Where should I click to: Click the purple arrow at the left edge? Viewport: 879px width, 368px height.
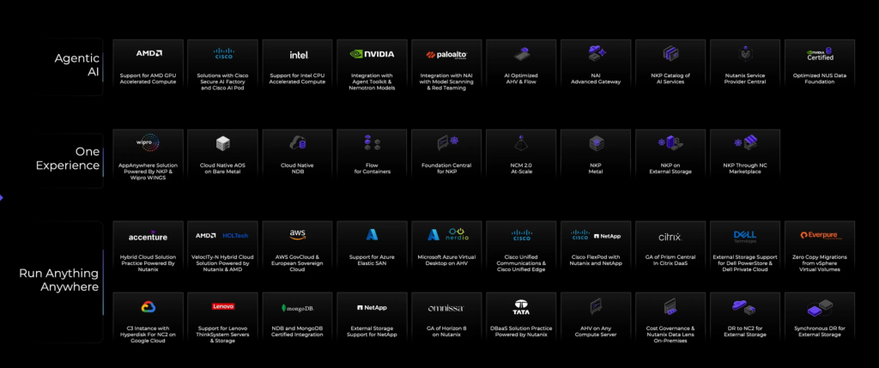2,197
